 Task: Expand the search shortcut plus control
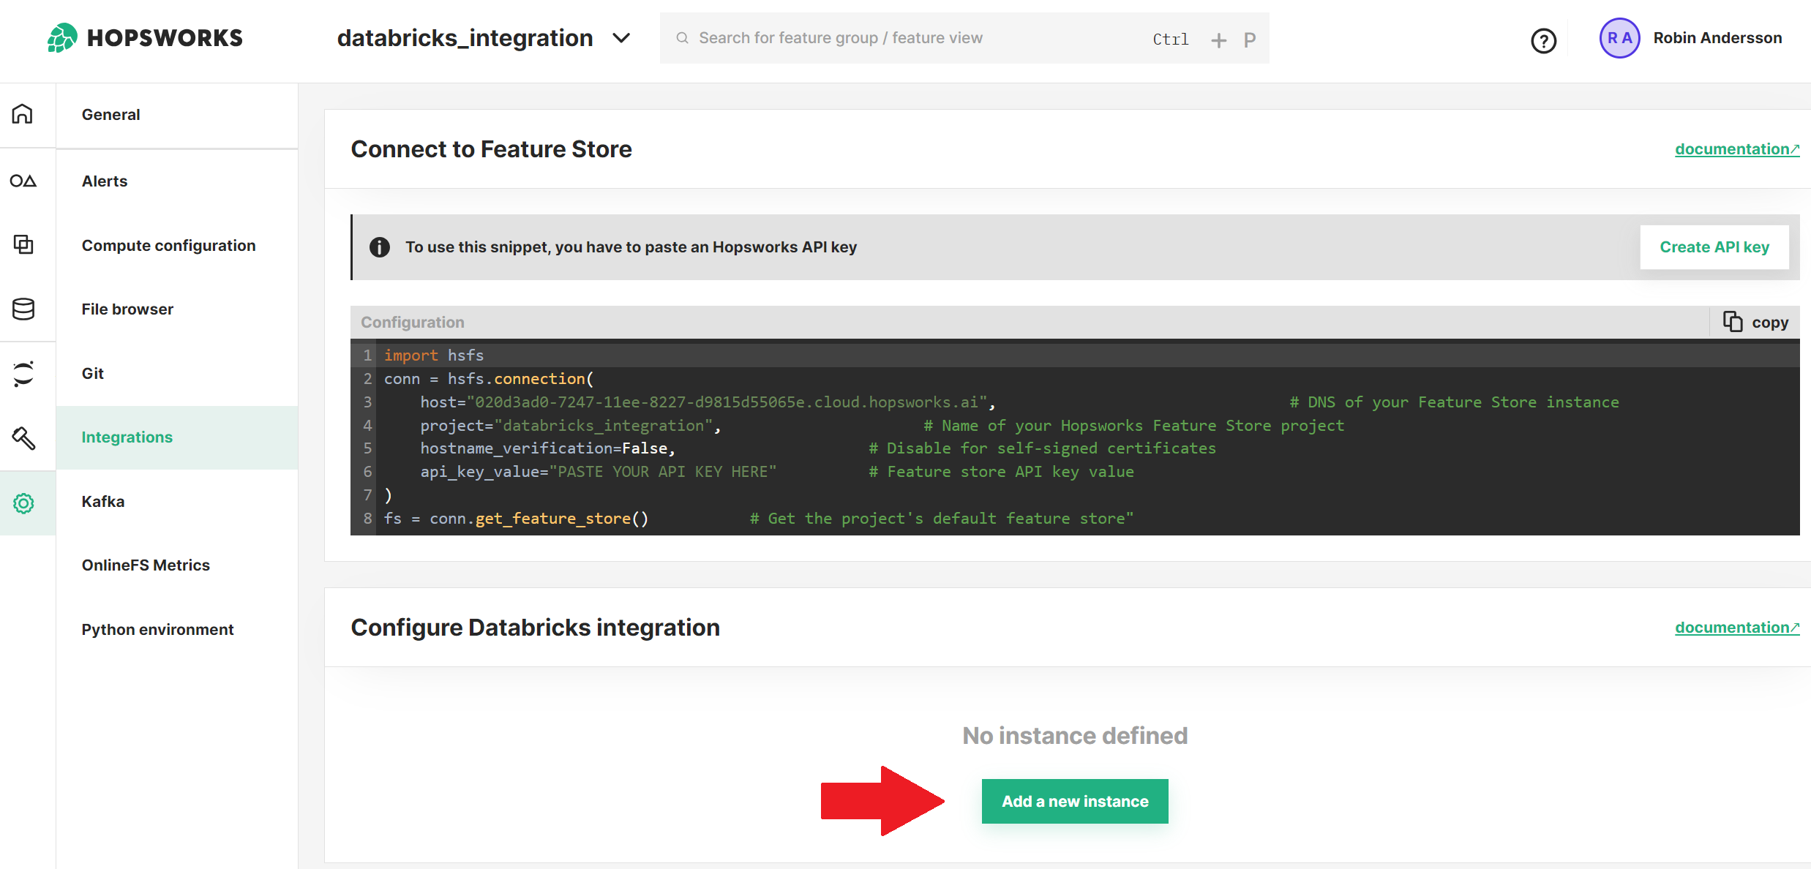click(x=1218, y=39)
